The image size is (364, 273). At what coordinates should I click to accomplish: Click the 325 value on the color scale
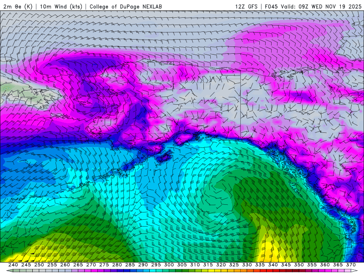(234, 265)
